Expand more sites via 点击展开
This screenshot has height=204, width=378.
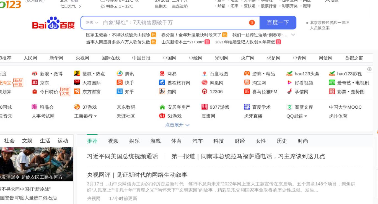click(177, 125)
